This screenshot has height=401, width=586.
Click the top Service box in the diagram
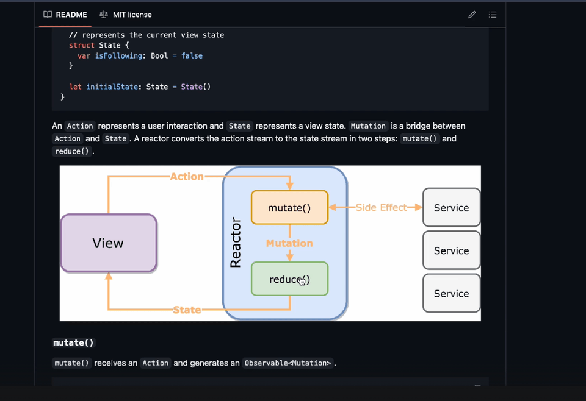pyautogui.click(x=452, y=207)
